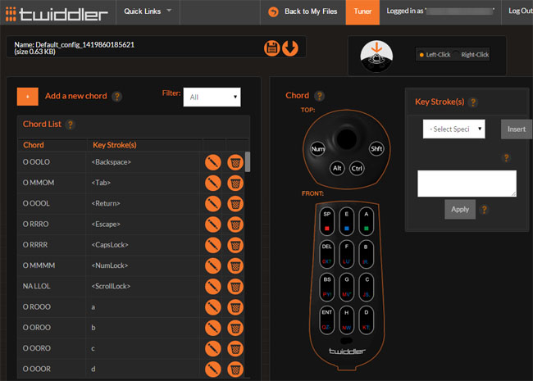Open the Chord panel help icon

319,96
